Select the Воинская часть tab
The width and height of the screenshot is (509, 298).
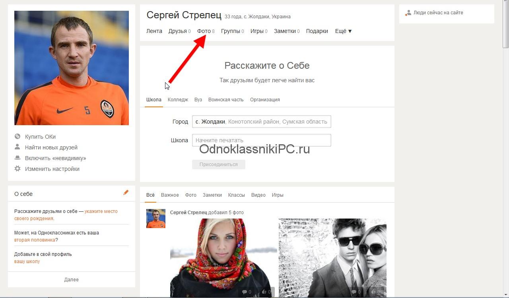(x=226, y=100)
